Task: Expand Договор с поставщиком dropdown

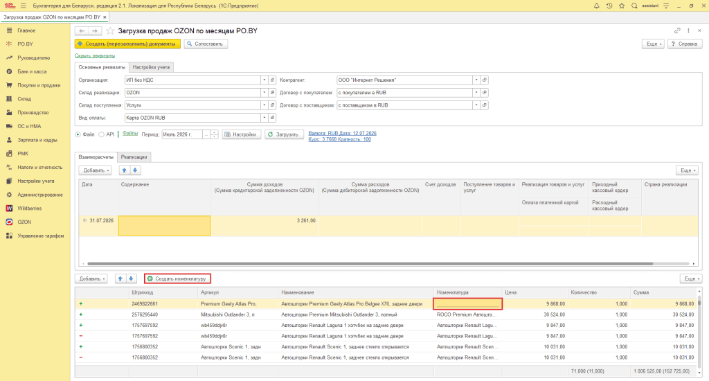Action: pyautogui.click(x=476, y=105)
